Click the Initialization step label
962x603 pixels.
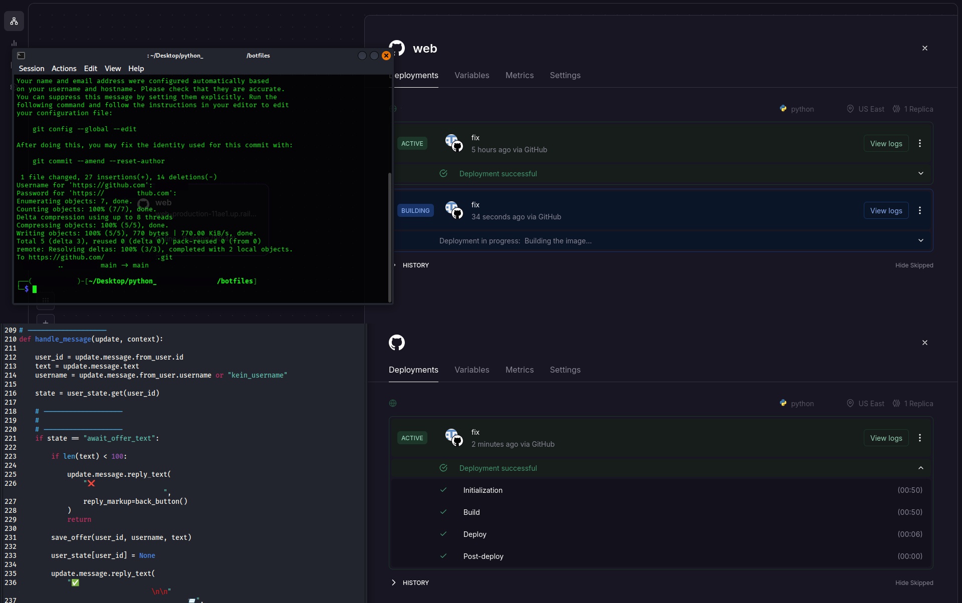tap(483, 490)
